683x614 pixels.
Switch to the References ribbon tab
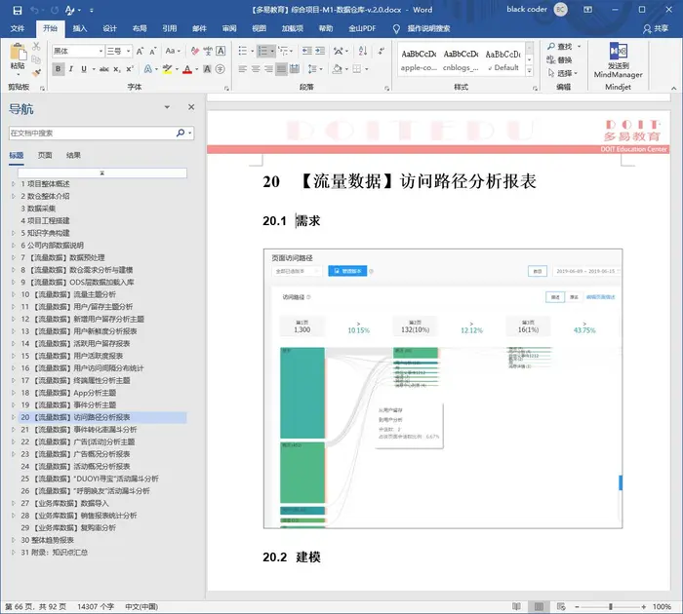[170, 28]
